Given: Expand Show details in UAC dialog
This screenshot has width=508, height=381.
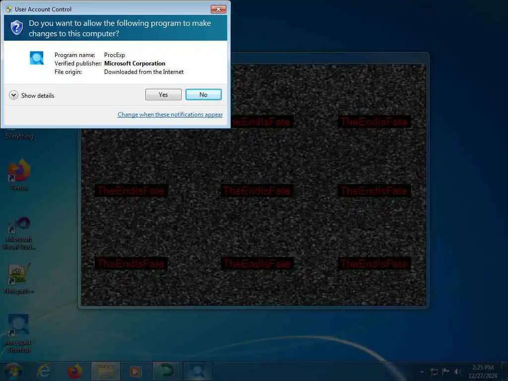Looking at the screenshot, I should [32, 95].
